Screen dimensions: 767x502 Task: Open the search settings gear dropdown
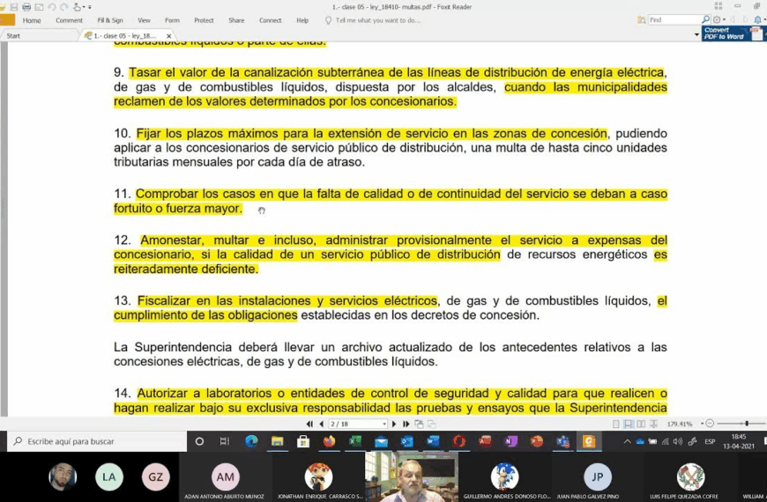(719, 19)
